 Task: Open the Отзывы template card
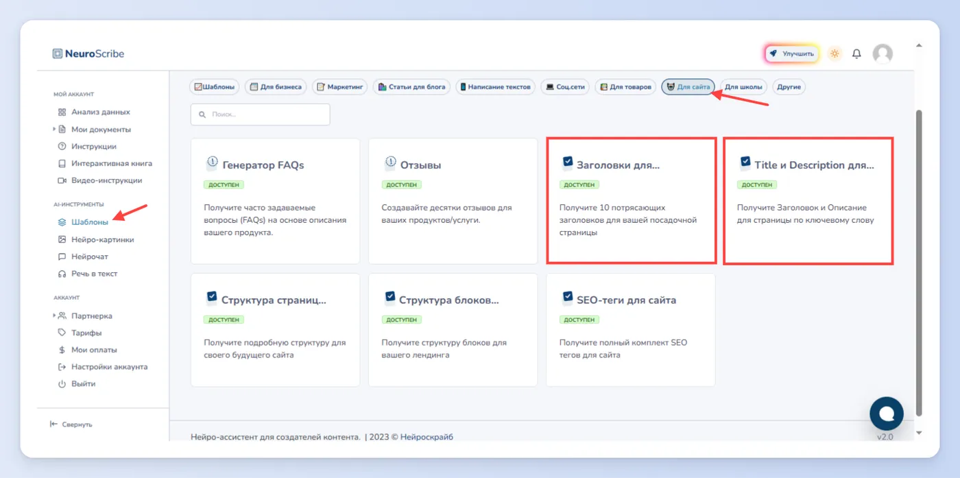453,201
